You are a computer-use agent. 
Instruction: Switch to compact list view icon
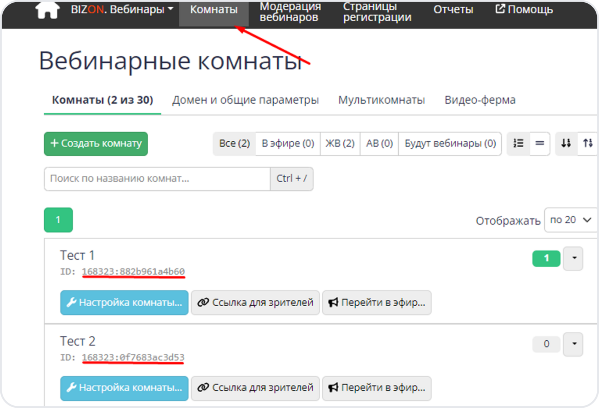pyautogui.click(x=539, y=143)
